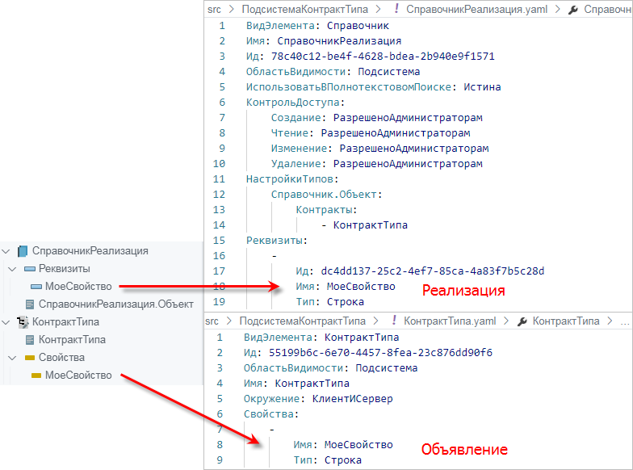This screenshot has height=470, width=633.
Task: Click the НастройкиТипов key
Action: click(x=290, y=179)
